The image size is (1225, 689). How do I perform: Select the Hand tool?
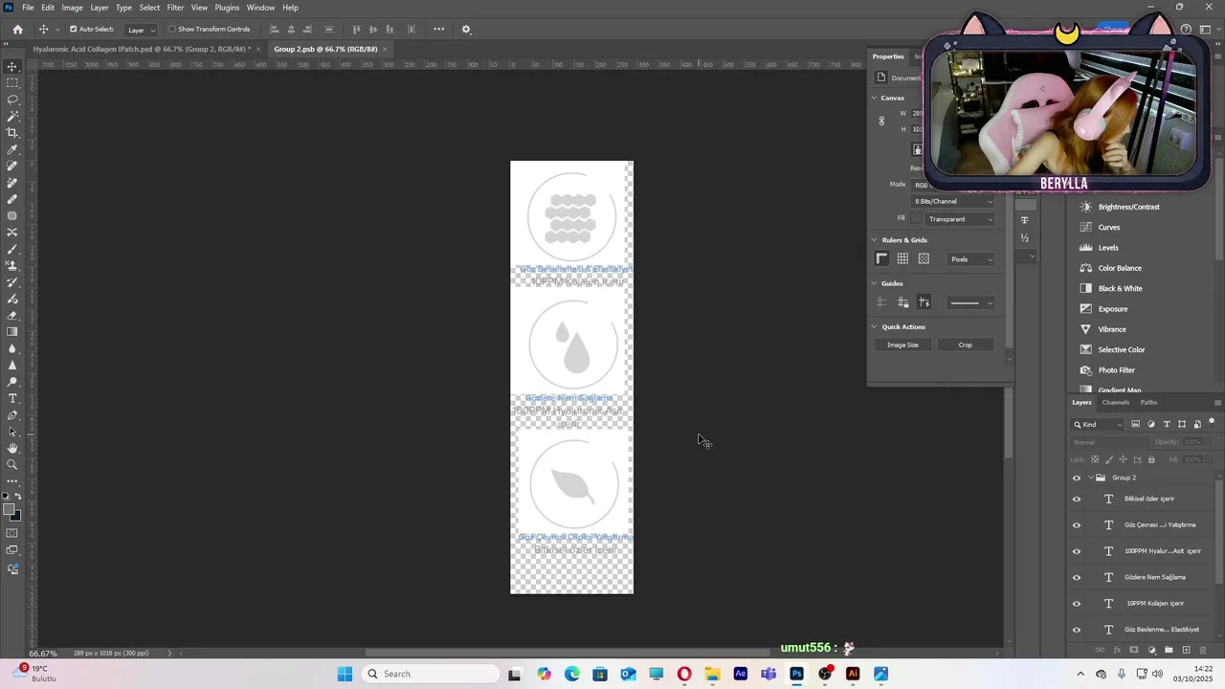(x=12, y=448)
